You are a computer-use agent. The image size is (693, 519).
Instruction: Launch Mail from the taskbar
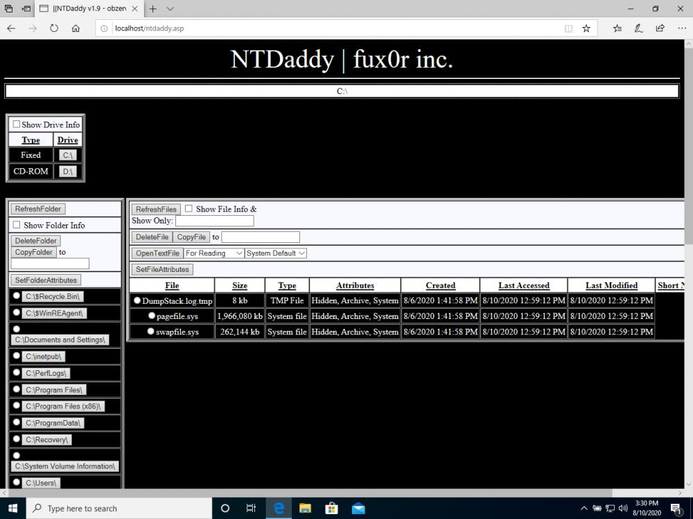[x=358, y=508]
